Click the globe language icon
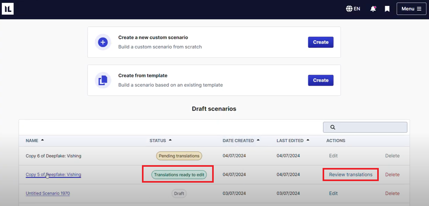 (x=349, y=9)
